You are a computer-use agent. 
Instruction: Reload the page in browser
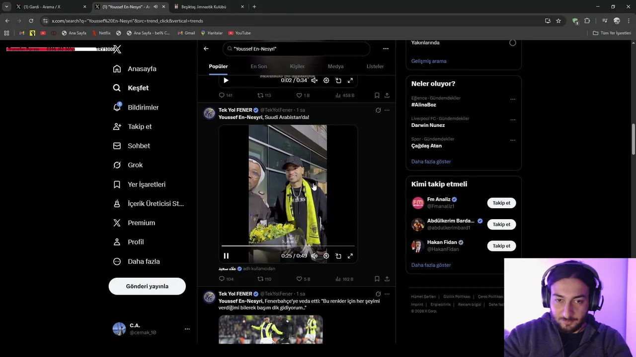click(x=31, y=21)
